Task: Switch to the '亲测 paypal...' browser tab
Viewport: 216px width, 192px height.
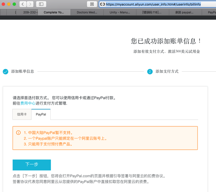Action: click(x=184, y=12)
